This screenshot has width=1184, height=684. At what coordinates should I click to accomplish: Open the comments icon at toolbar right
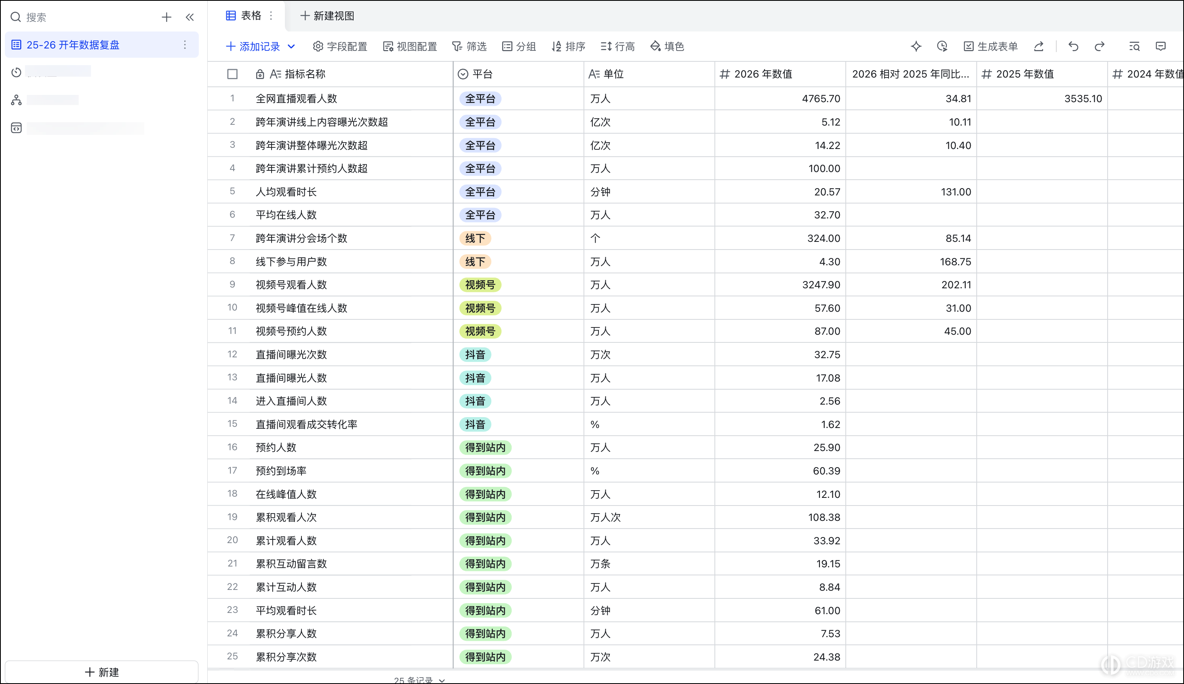point(1161,46)
